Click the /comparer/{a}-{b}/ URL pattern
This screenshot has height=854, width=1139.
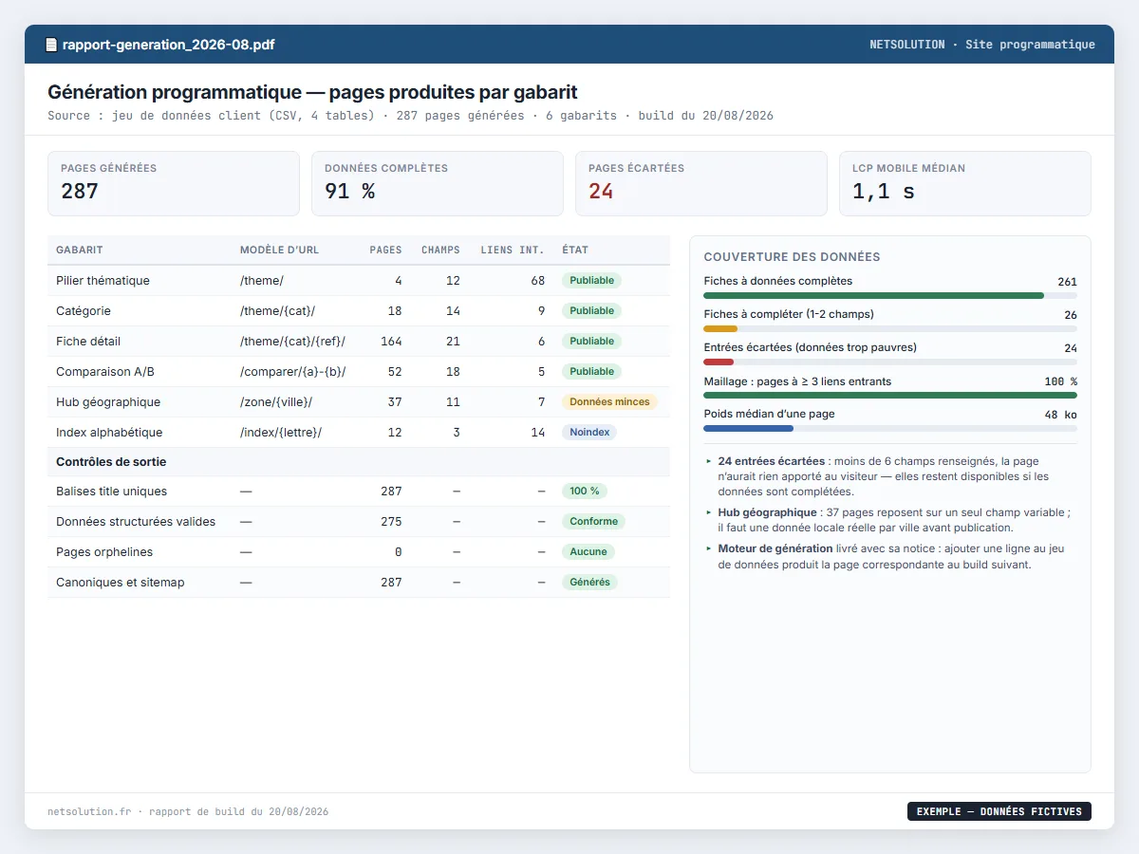(x=292, y=372)
